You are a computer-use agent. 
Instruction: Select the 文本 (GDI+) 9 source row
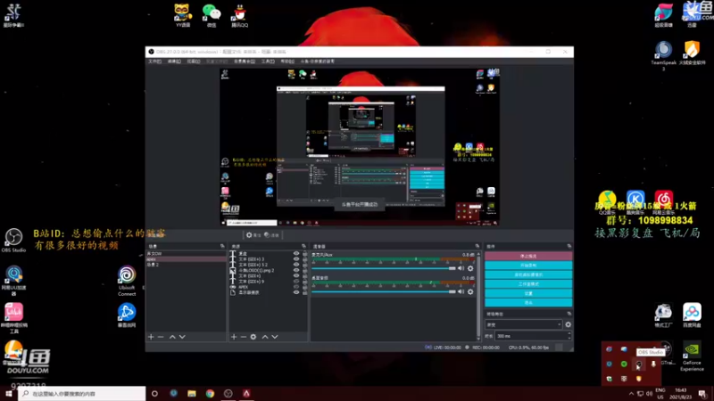pyautogui.click(x=268, y=282)
